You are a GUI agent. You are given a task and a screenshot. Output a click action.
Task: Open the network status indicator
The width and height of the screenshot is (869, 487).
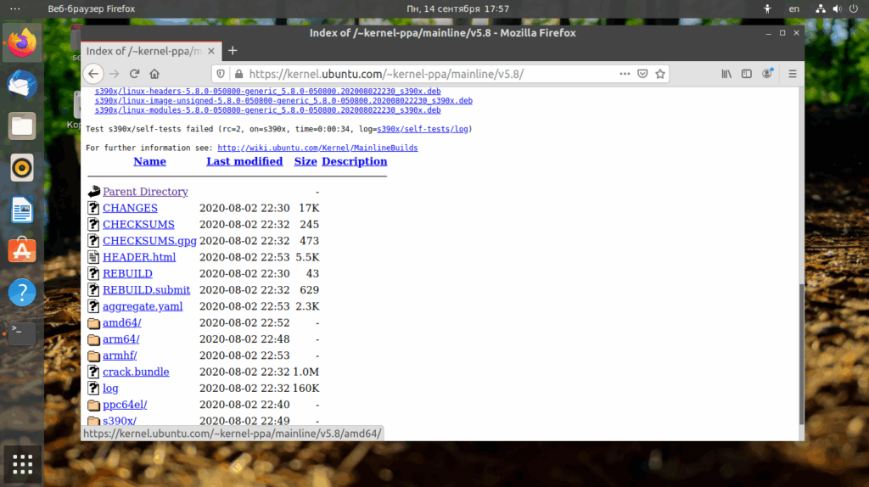[x=821, y=8]
